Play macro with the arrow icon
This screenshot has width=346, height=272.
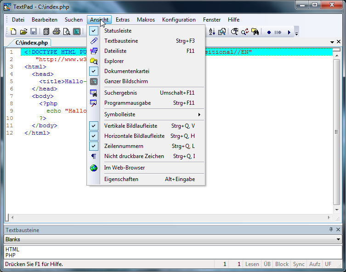point(289,33)
